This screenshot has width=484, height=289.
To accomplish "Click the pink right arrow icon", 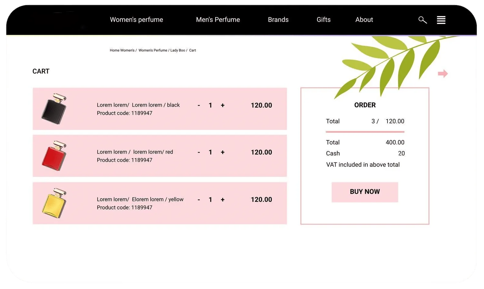I will pos(443,74).
